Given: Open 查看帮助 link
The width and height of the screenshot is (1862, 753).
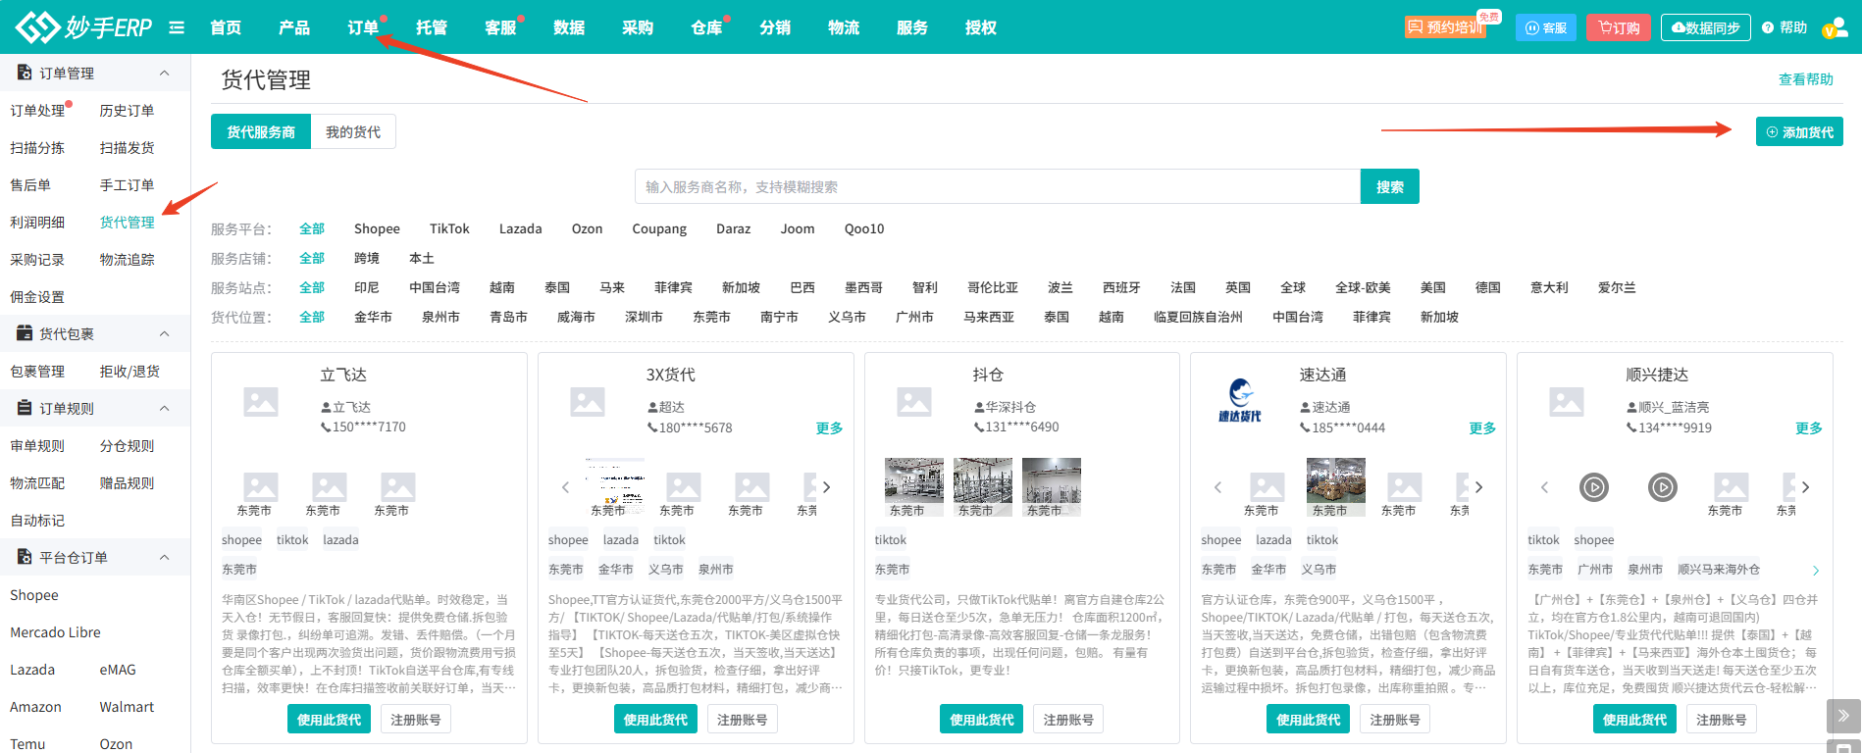Looking at the screenshot, I should pyautogui.click(x=1806, y=79).
